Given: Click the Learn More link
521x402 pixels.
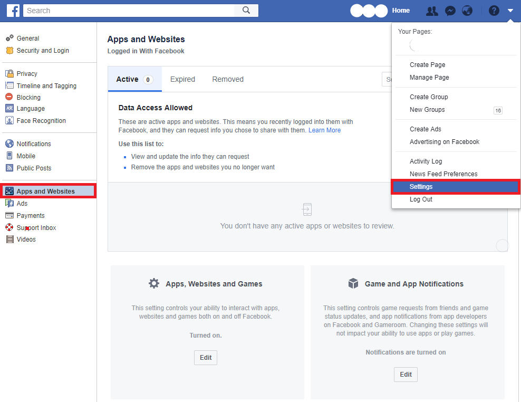Looking at the screenshot, I should (324, 130).
